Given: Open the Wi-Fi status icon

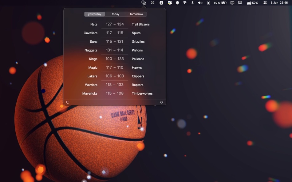Looking at the screenshot, I should 185,3.
